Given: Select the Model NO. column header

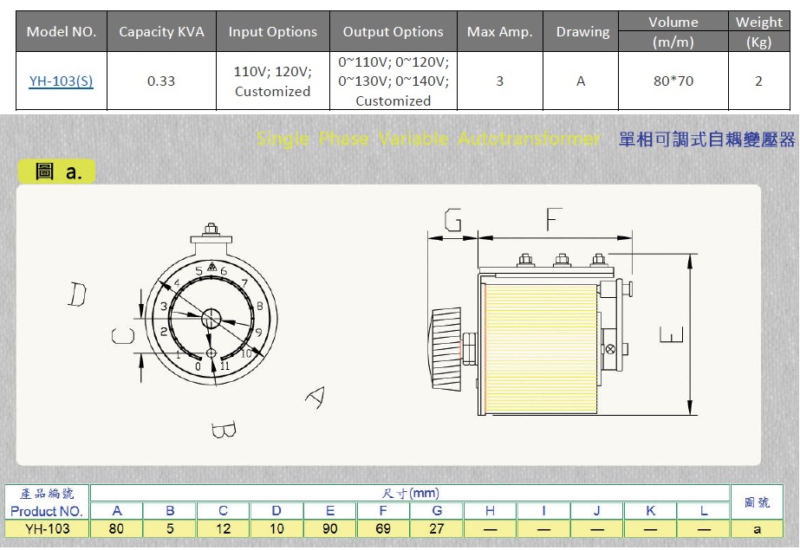Looking at the screenshot, I should [61, 31].
